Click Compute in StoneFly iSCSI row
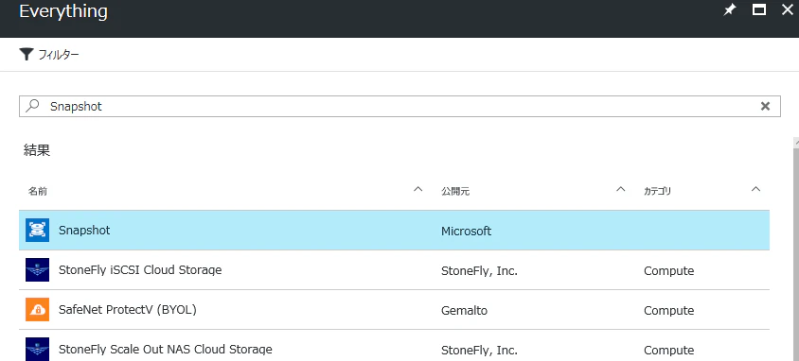This screenshot has width=799, height=361. point(668,271)
